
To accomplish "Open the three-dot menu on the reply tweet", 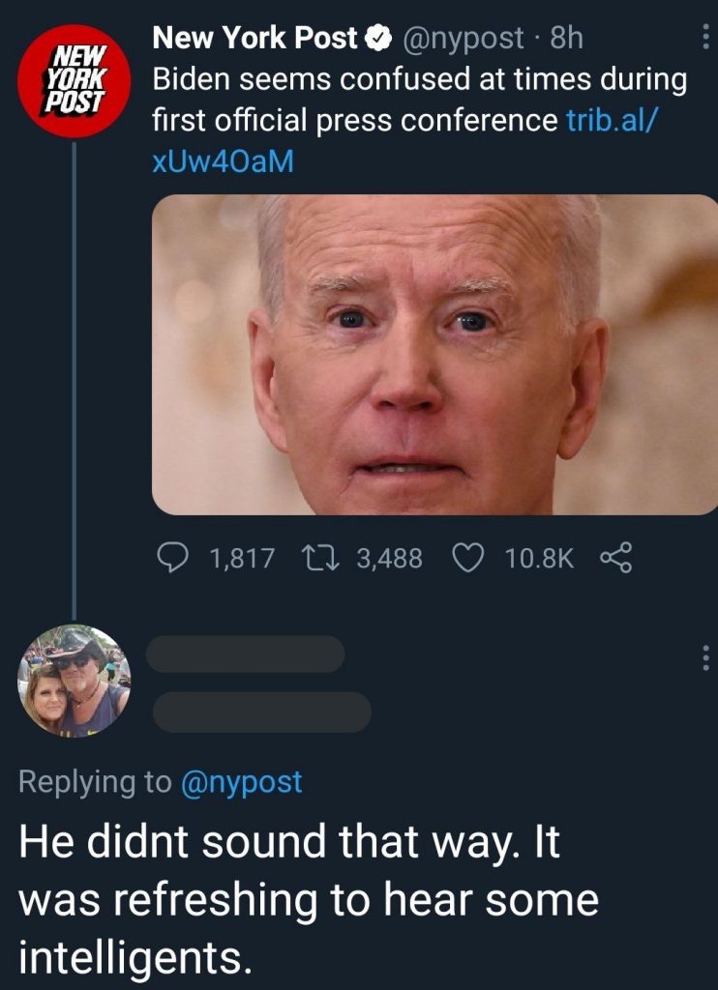I will [x=704, y=658].
